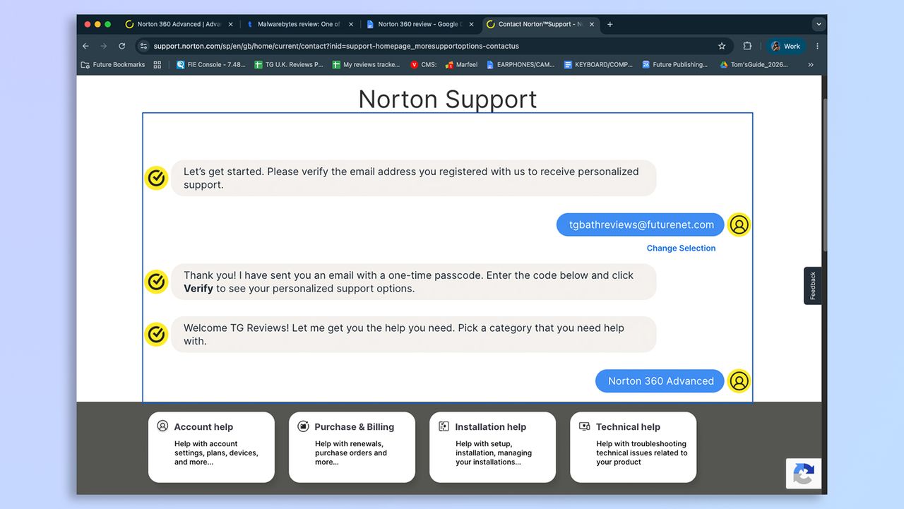Open the Norton 360 review Google Docs tab

pos(418,24)
